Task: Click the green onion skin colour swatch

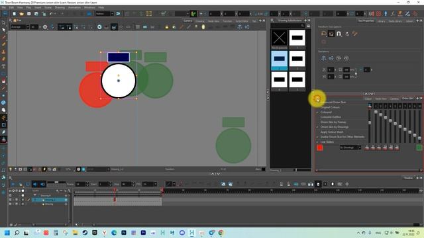Action: tap(419, 147)
